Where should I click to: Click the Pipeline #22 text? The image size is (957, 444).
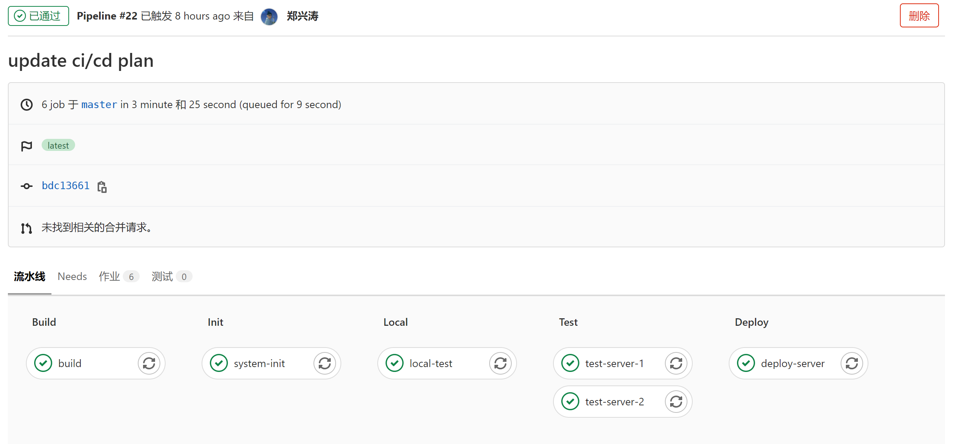(107, 16)
